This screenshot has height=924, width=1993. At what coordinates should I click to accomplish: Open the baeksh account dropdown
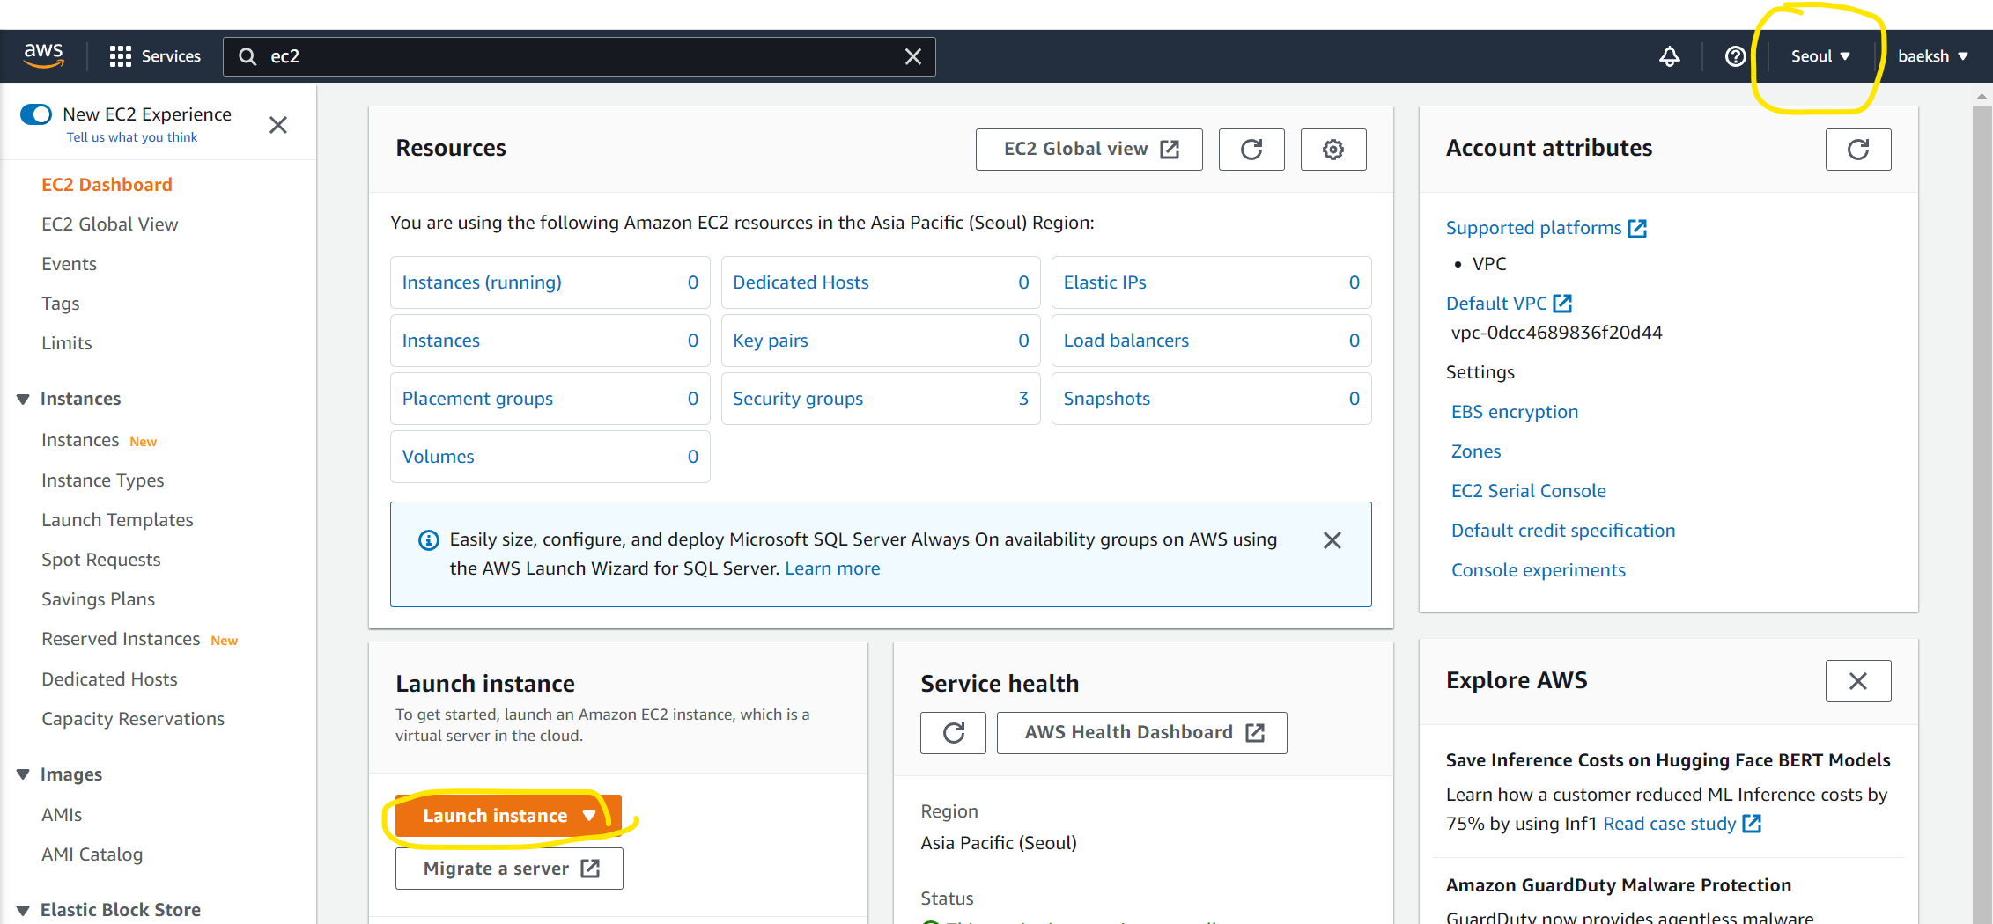(x=1932, y=56)
